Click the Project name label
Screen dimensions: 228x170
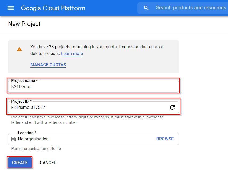(24, 81)
